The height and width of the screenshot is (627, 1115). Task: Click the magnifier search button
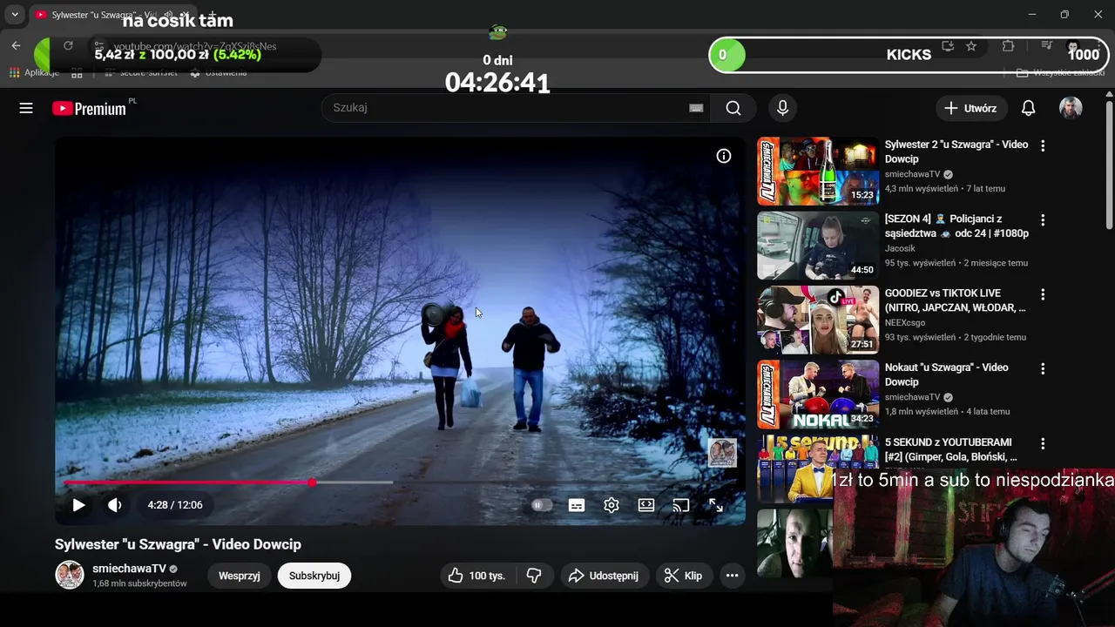coord(733,108)
